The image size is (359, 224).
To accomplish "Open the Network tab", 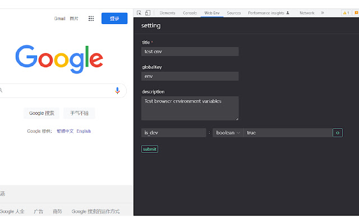I will pyautogui.click(x=307, y=13).
